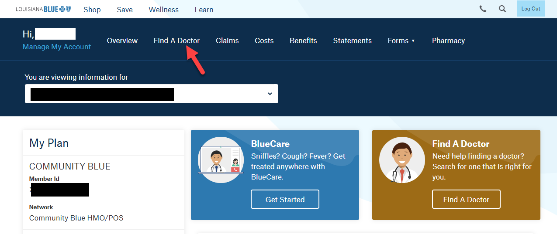The width and height of the screenshot is (557, 234).
Task: Navigate to the Pharmacy tab
Action: [448, 41]
